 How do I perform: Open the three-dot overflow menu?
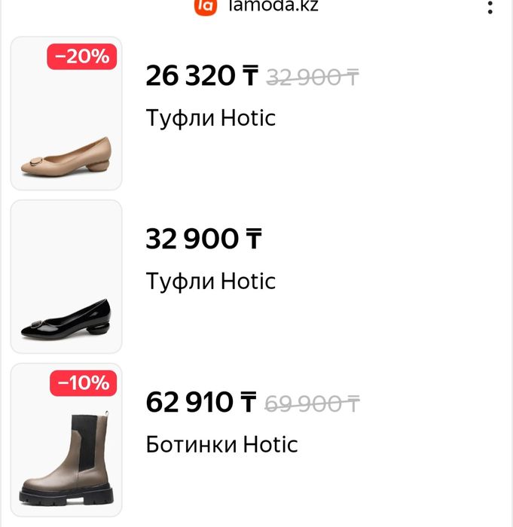pos(490,8)
